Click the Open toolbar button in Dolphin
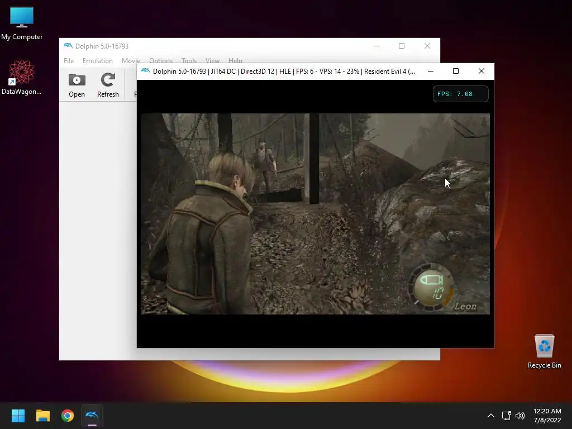572x429 pixels. 77,85
